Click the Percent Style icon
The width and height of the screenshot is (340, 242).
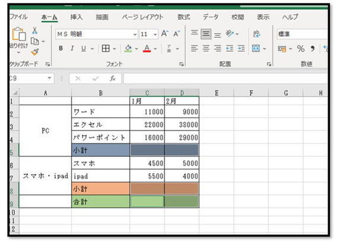click(x=301, y=49)
